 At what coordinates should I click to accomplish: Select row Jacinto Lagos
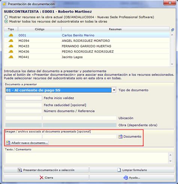[87, 57]
